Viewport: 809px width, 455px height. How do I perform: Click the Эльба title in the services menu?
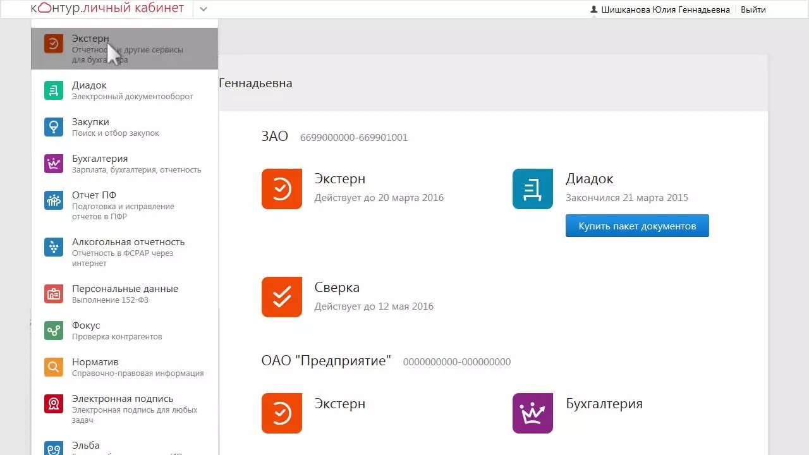click(x=86, y=446)
